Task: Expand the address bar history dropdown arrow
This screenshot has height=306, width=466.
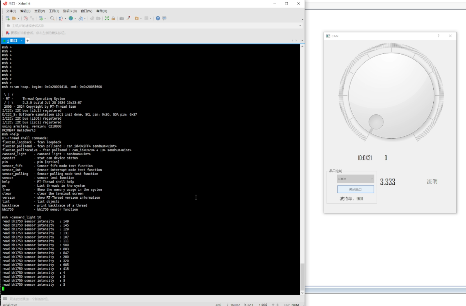Action: pos(300,26)
